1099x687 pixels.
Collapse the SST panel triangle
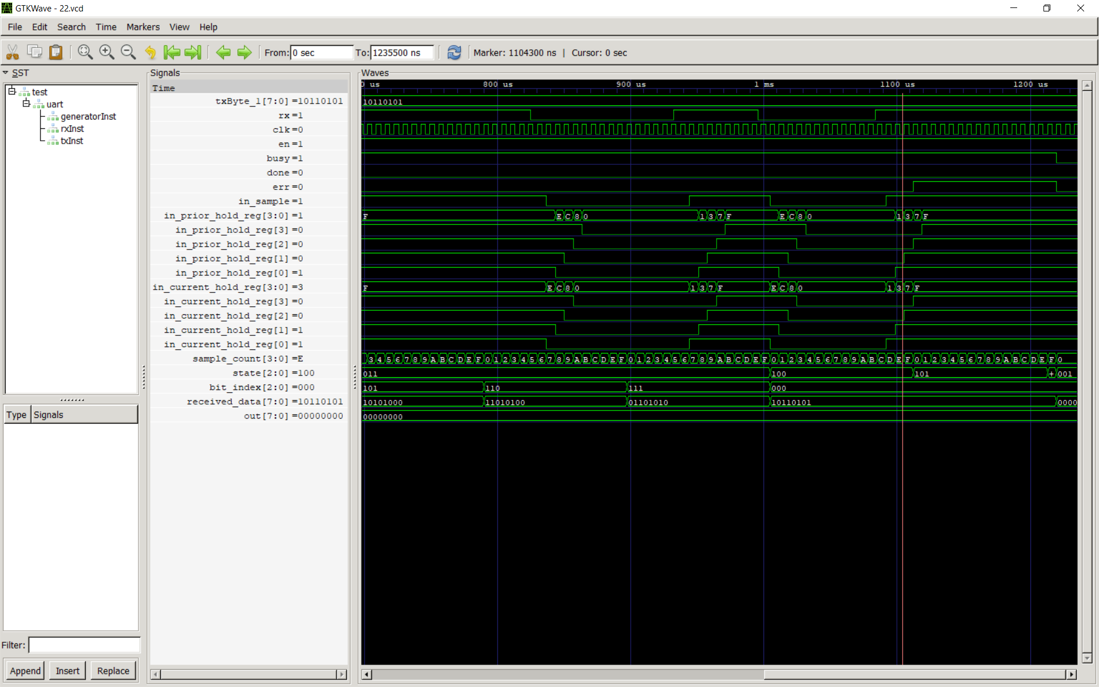tap(5, 73)
